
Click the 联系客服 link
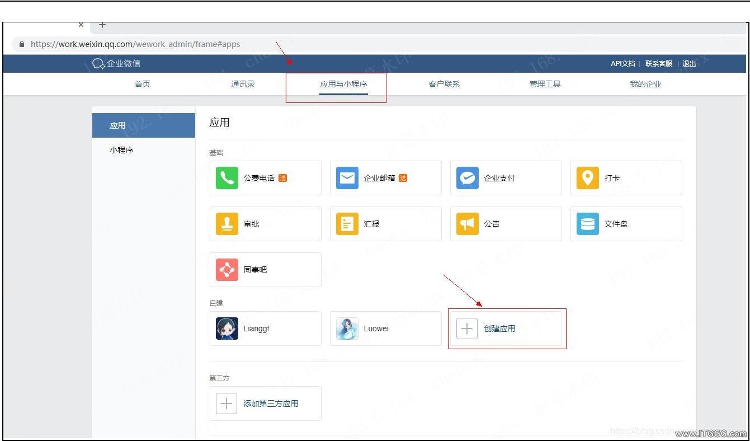click(659, 64)
